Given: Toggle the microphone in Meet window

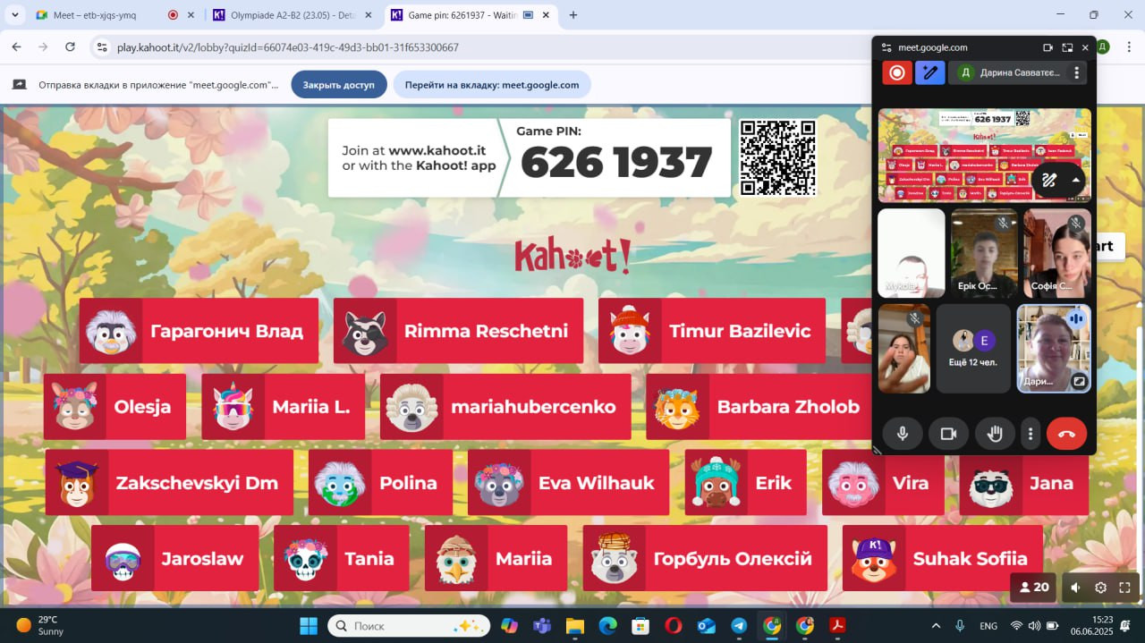Looking at the screenshot, I should [x=903, y=434].
